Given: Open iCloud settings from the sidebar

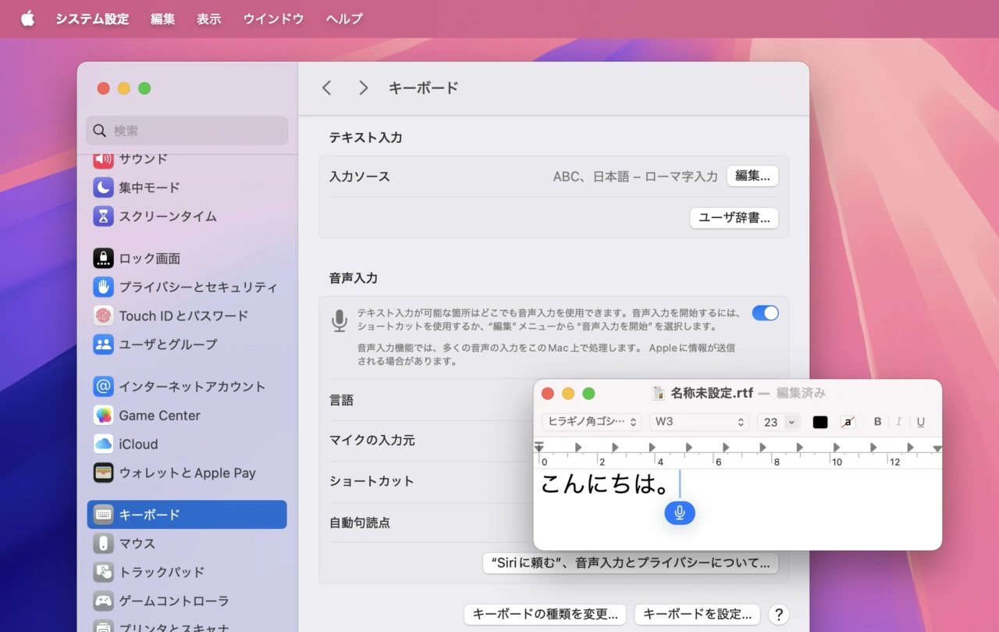Looking at the screenshot, I should (138, 445).
